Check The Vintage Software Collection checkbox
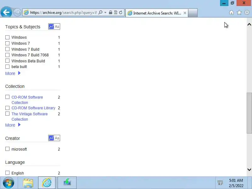252x189 pixels. tap(7, 114)
